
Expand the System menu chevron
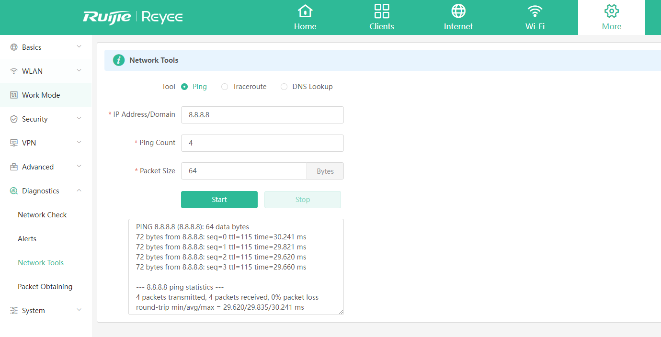coord(79,310)
